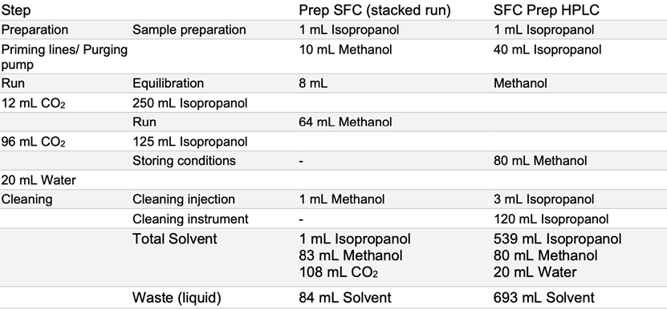Click the Step column header

coord(16,10)
